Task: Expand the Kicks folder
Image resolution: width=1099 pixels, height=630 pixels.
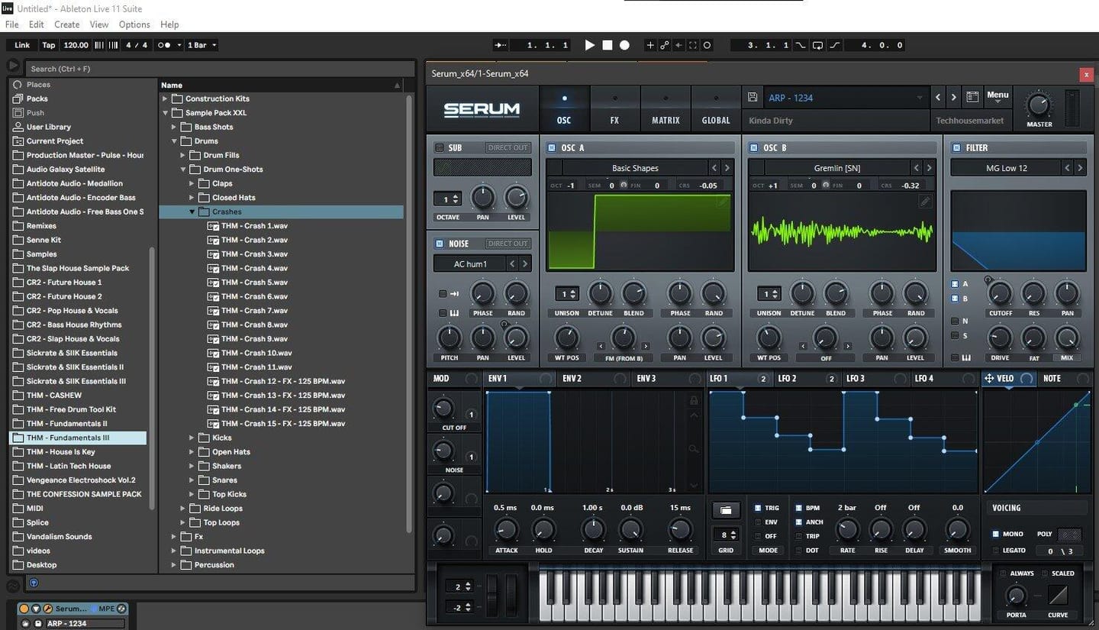Action: (x=192, y=438)
